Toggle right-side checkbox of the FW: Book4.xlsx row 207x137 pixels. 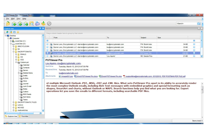pyautogui.click(x=194, y=44)
